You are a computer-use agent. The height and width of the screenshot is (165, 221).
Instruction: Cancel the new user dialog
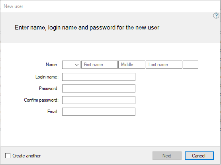(x=199, y=156)
